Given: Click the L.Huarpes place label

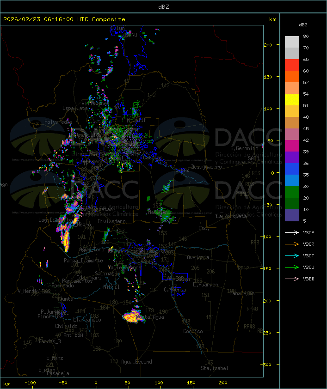Looking at the screenshot, I should click(x=205, y=285).
